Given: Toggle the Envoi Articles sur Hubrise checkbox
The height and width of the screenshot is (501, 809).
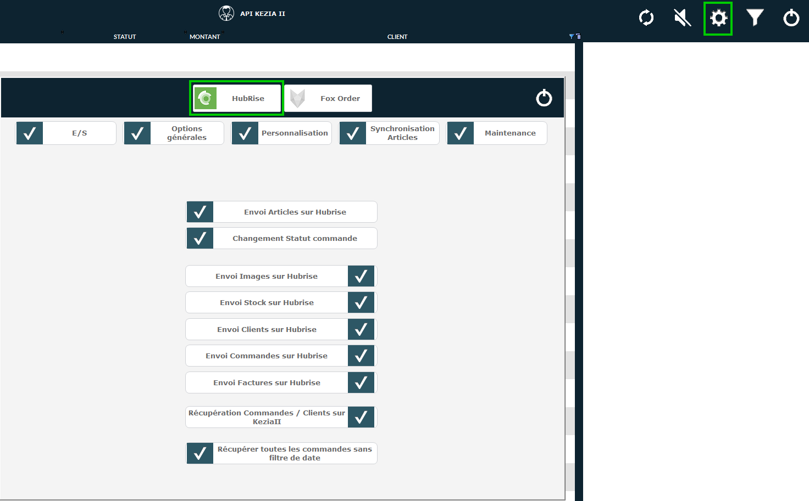Looking at the screenshot, I should point(200,212).
